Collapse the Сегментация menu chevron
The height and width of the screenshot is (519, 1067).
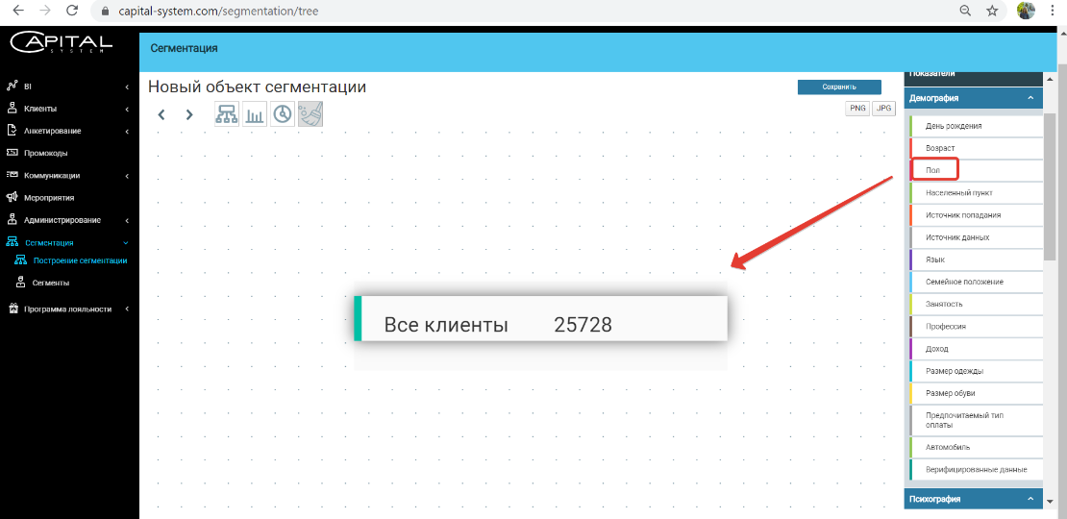(126, 243)
